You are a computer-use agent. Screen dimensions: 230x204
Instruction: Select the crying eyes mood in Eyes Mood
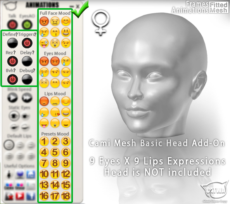(x=66, y=61)
